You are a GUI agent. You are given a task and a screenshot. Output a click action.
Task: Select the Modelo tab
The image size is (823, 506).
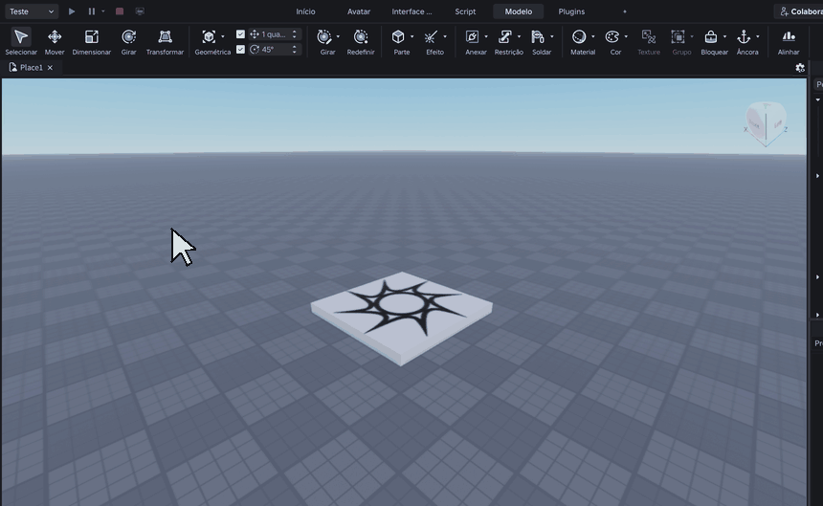coord(519,11)
